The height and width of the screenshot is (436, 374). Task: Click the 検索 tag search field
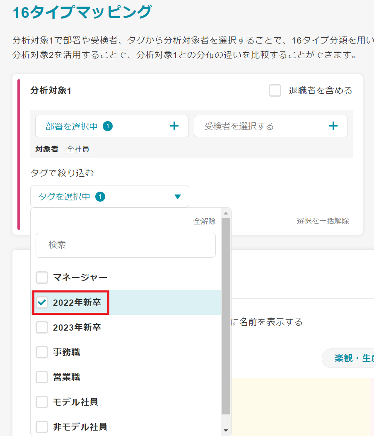pos(125,245)
